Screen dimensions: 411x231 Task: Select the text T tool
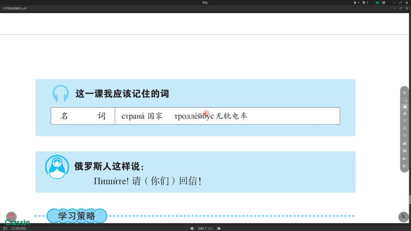coord(405,121)
